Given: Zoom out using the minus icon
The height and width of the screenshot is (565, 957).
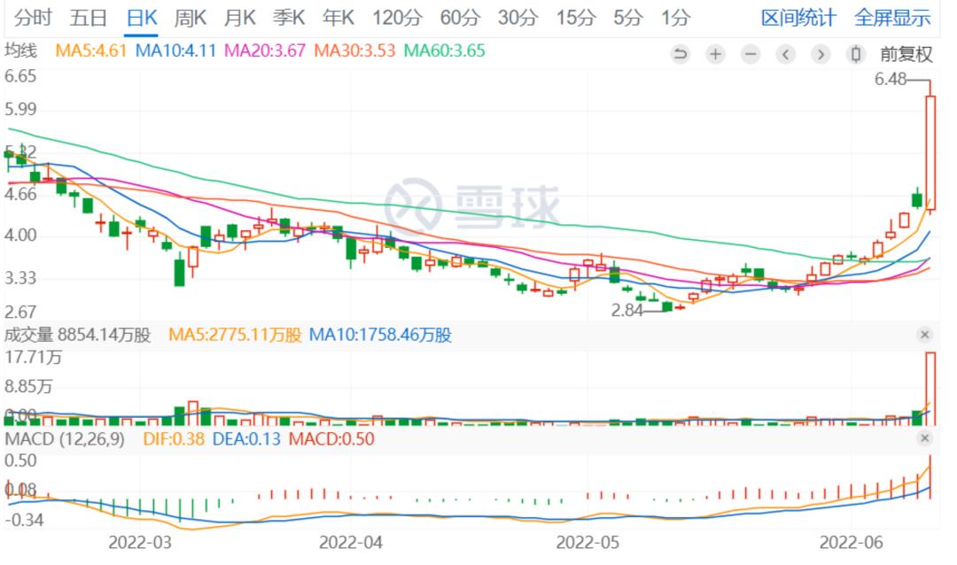Looking at the screenshot, I should (x=751, y=55).
